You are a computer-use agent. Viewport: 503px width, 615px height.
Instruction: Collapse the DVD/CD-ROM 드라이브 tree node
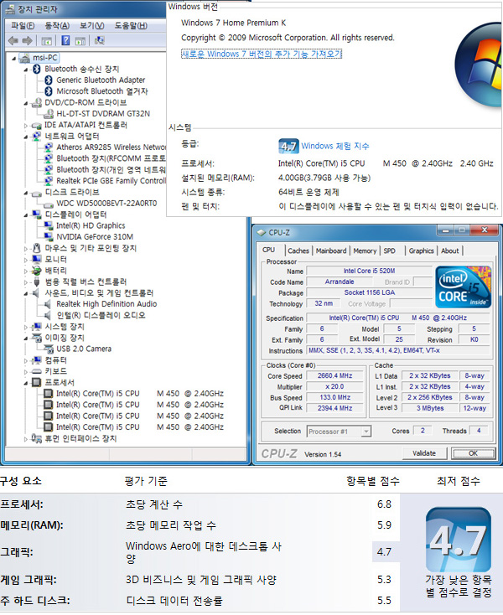pyautogui.click(x=26, y=104)
